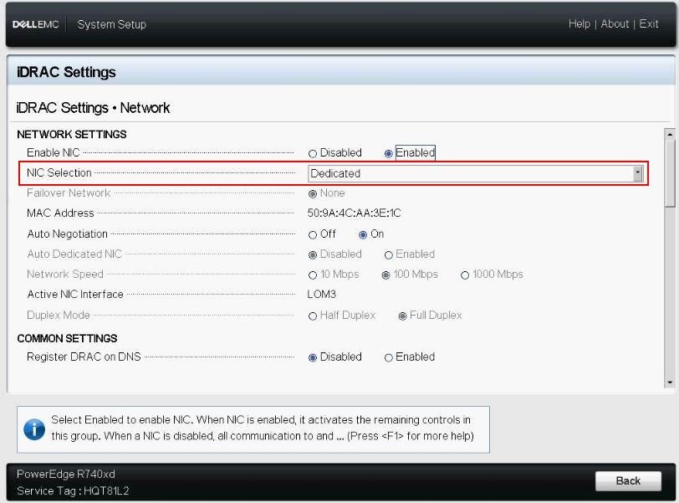Disable the NIC radio button

click(x=314, y=152)
